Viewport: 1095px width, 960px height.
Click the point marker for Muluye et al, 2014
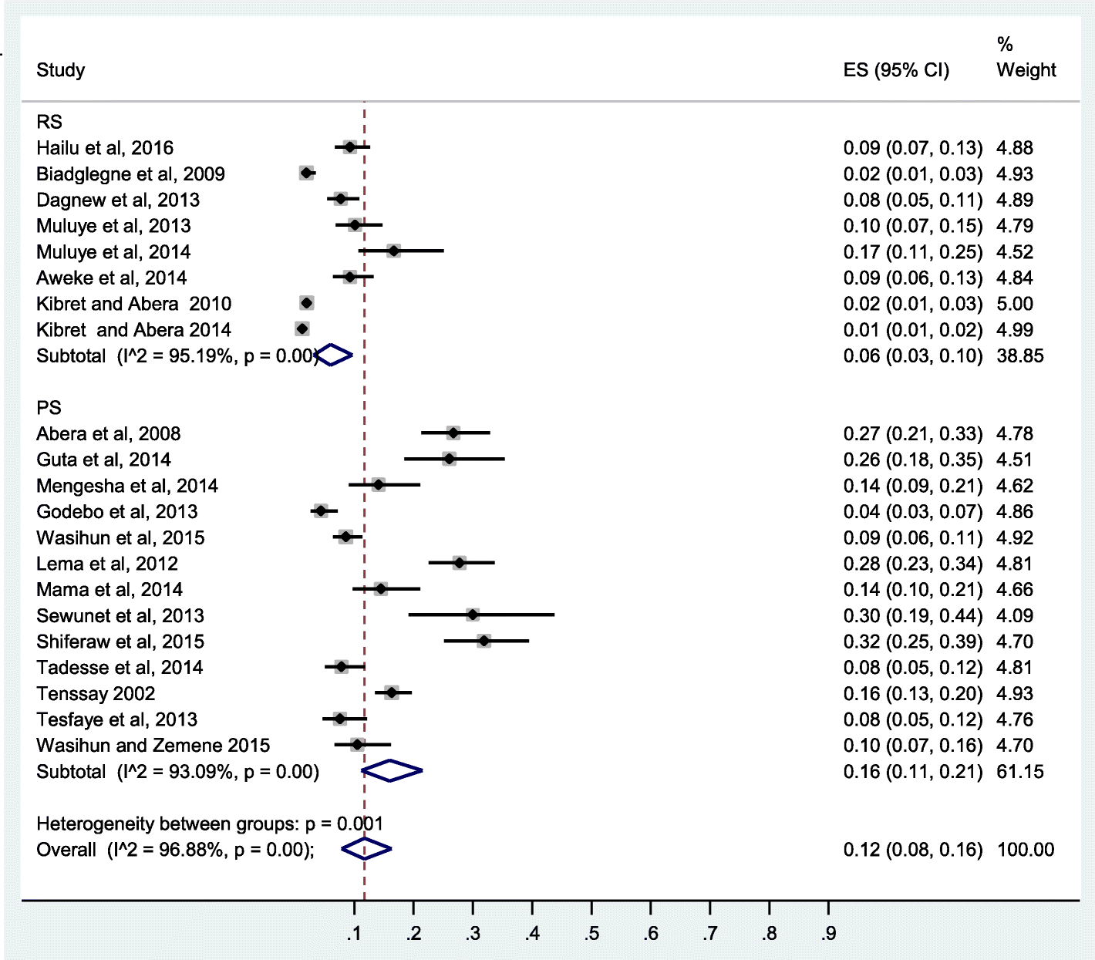tap(393, 251)
